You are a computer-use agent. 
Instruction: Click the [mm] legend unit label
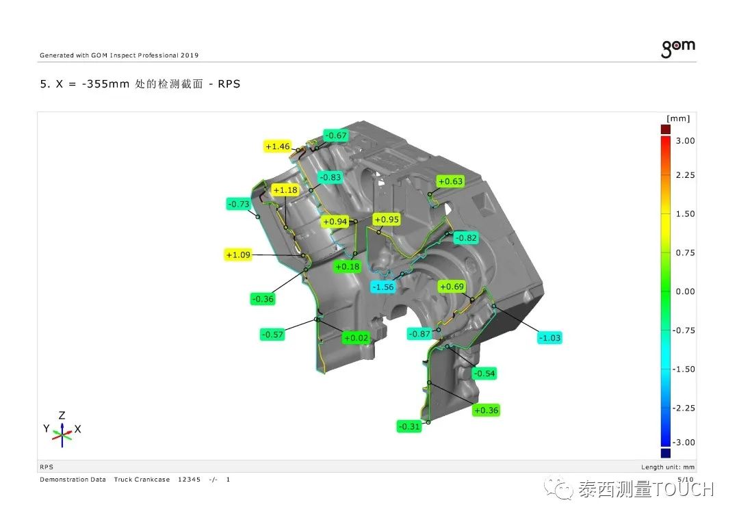click(x=678, y=119)
